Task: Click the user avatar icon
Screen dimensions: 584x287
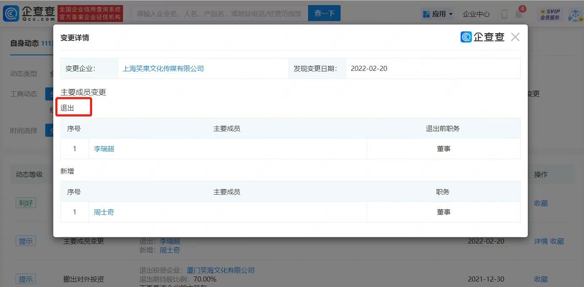Action: (x=575, y=14)
